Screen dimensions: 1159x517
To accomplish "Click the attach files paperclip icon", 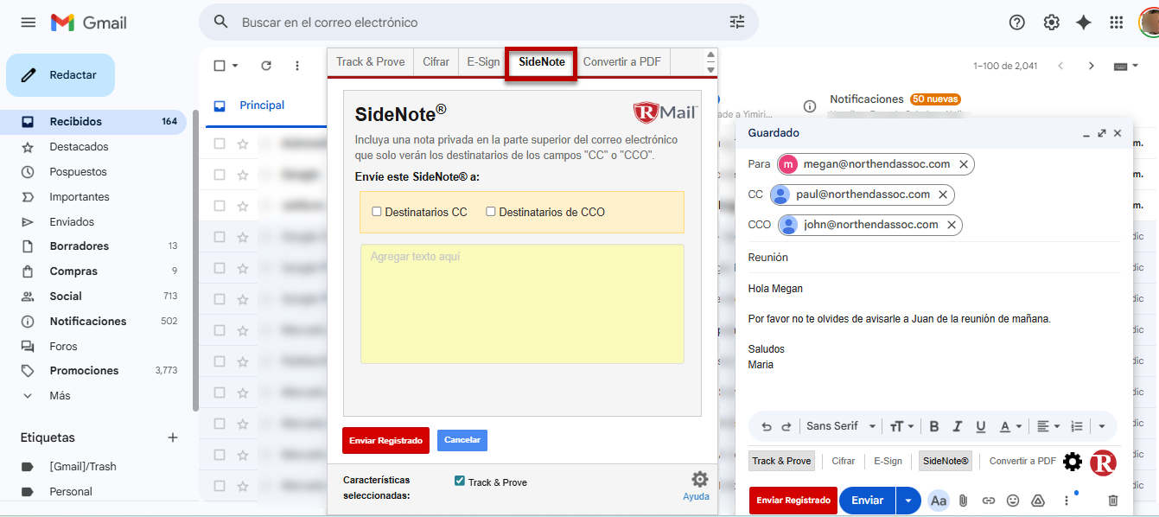I will tap(963, 501).
